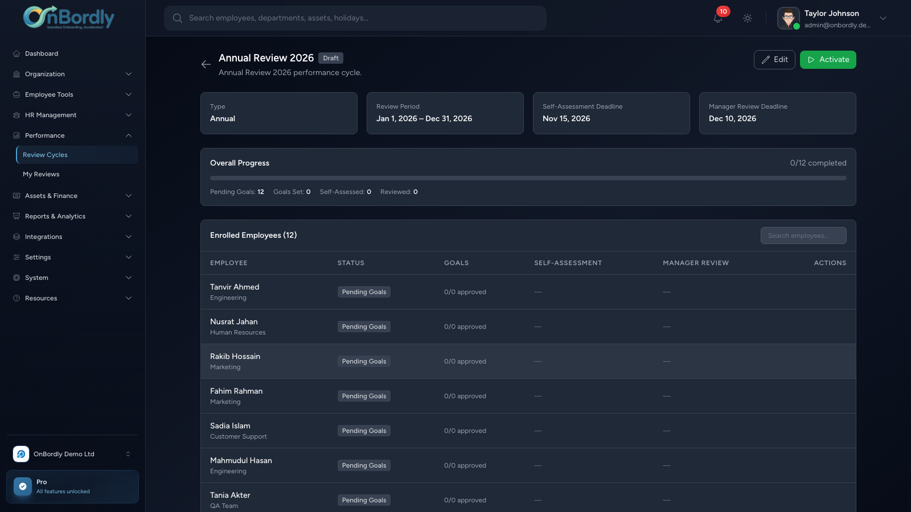The height and width of the screenshot is (512, 911).
Task: Toggle light theme sun icon
Action: click(x=748, y=18)
